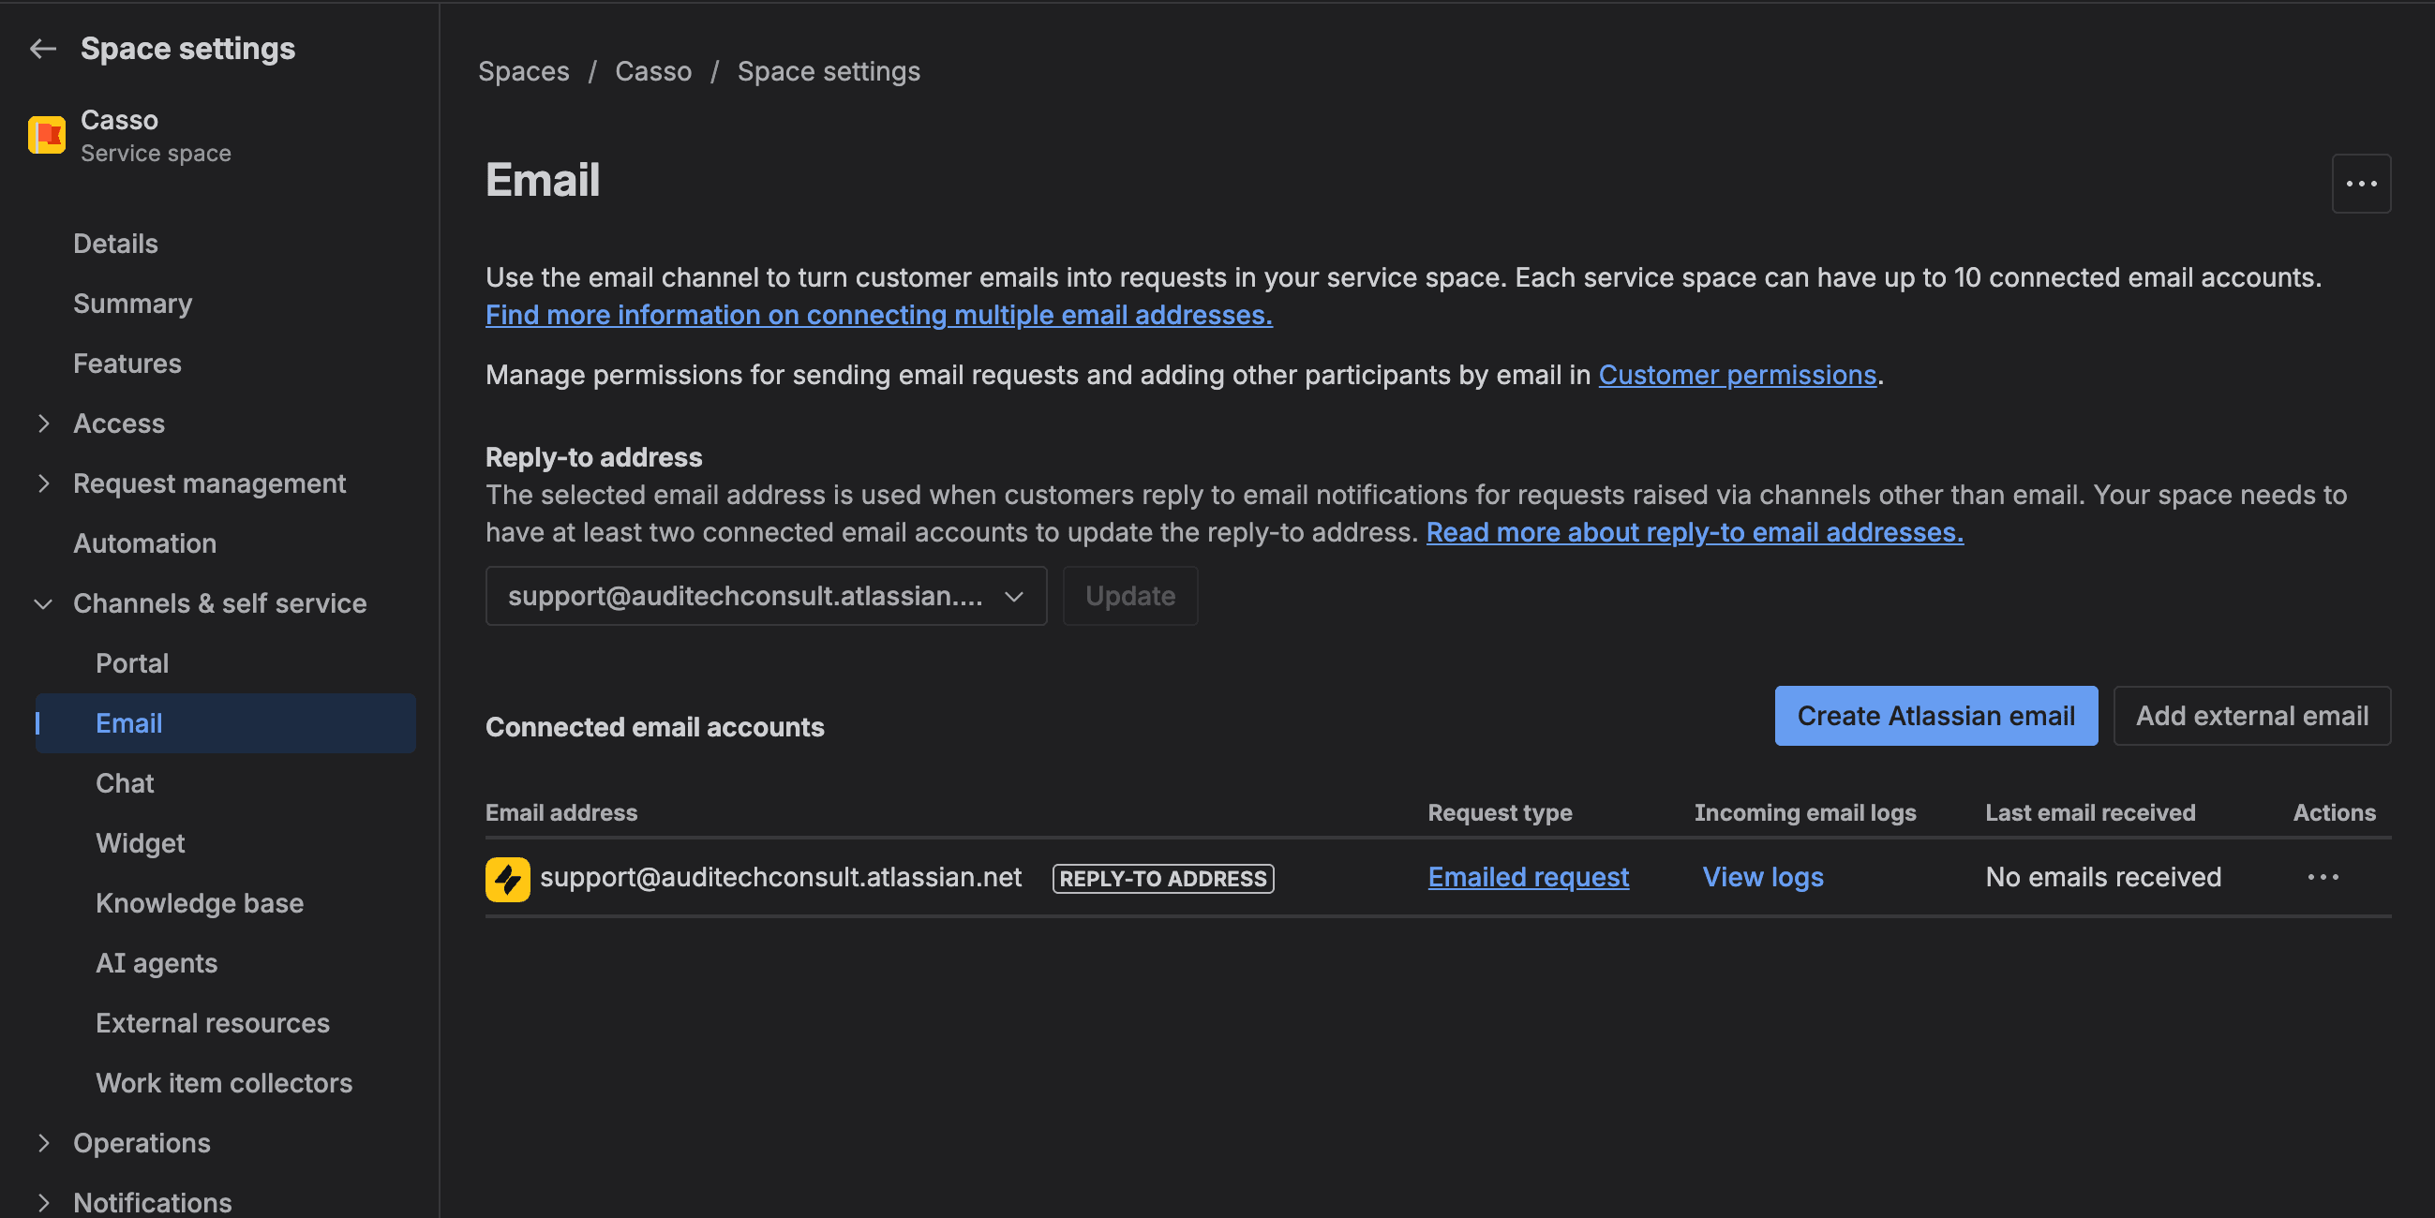Select Portal in the sidebar
Viewport: 2435px width, 1218px height.
click(x=131, y=662)
